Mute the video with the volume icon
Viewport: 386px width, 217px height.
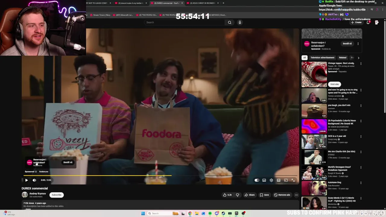click(34, 180)
